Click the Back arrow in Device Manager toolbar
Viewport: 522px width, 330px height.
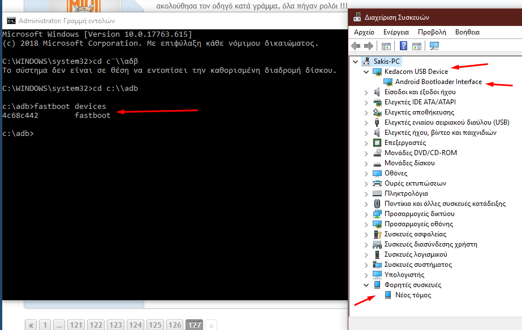coord(356,46)
